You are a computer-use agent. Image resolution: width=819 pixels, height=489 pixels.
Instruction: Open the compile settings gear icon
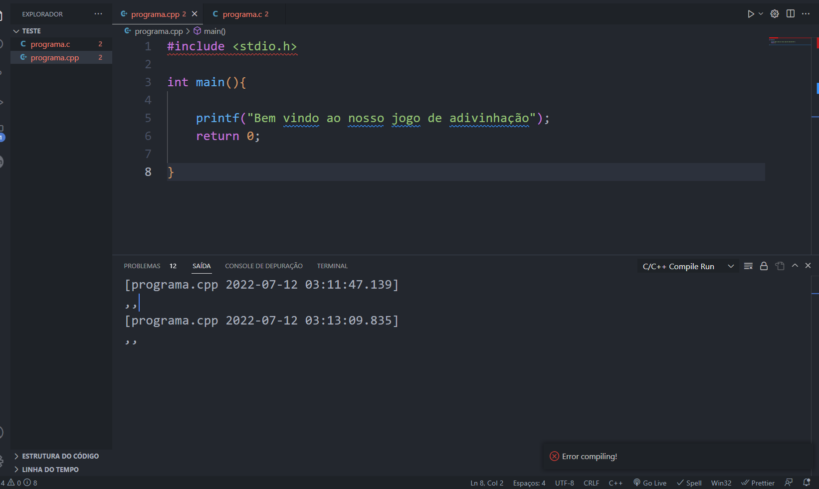tap(775, 14)
